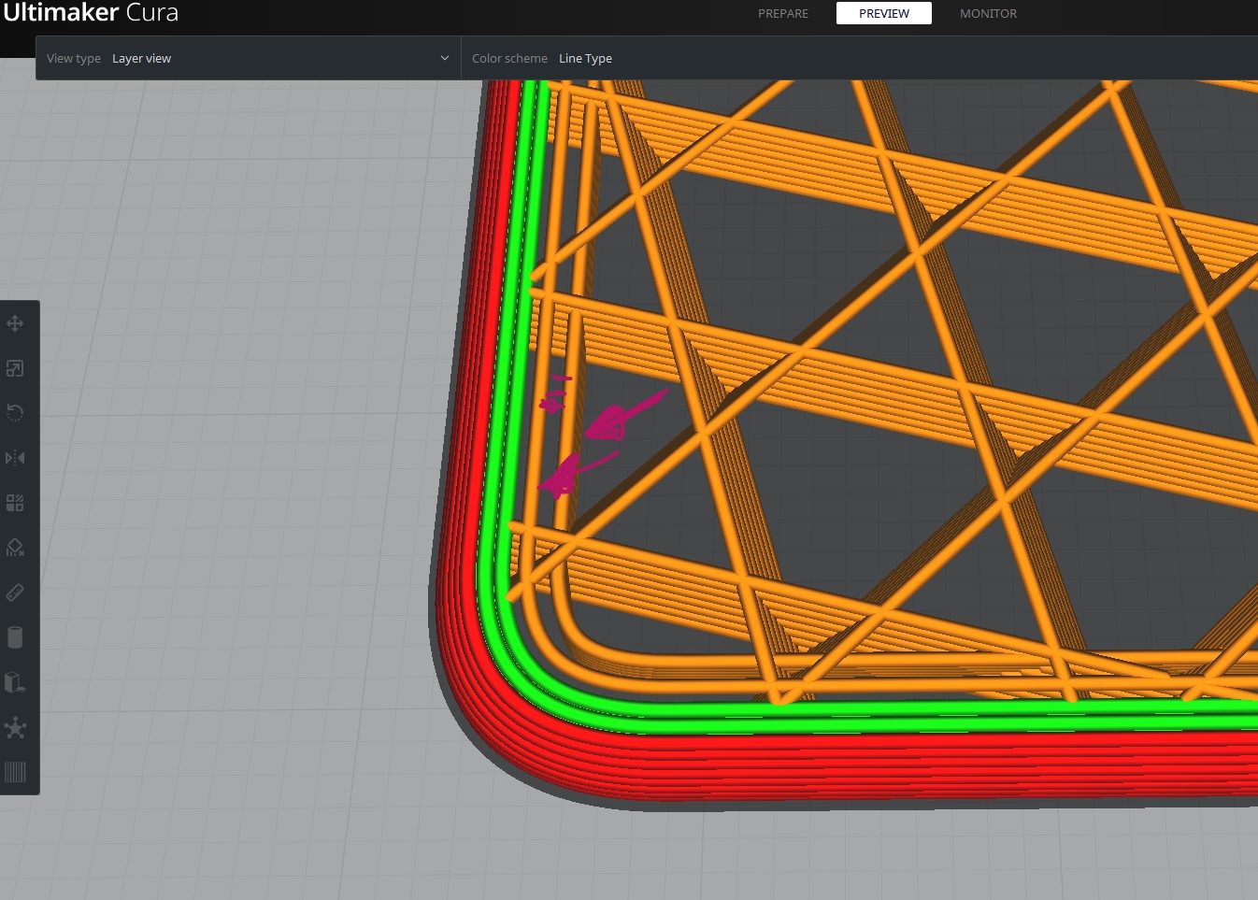Switch to the MONITOR stage
The image size is (1258, 900).
tap(988, 13)
